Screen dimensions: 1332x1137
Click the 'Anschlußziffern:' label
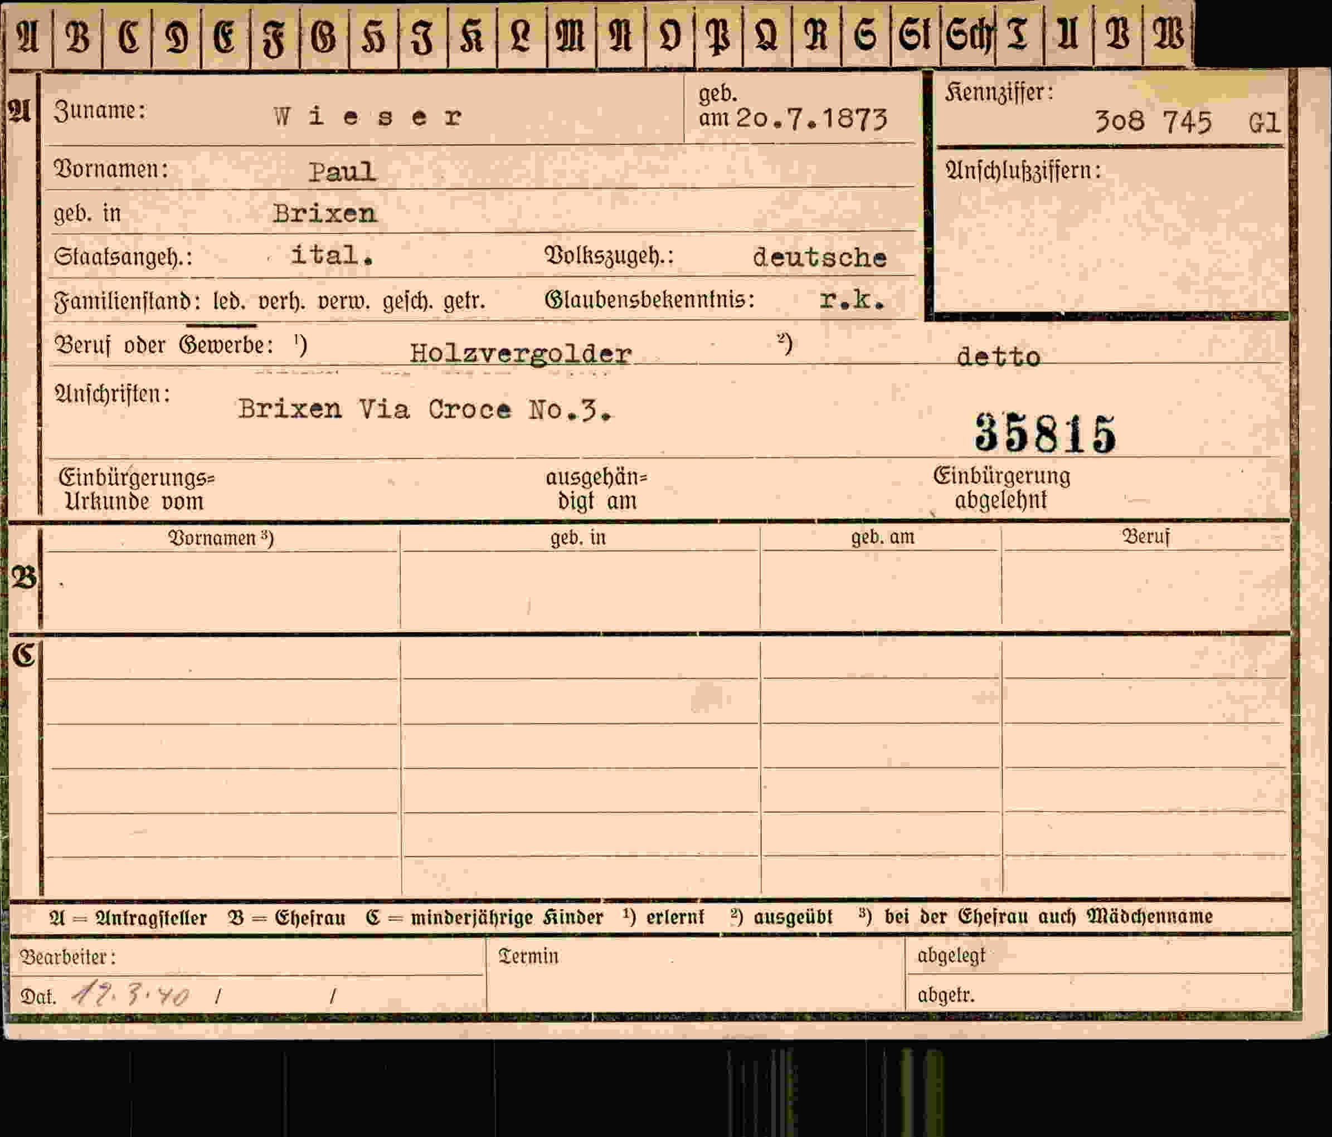[1023, 171]
